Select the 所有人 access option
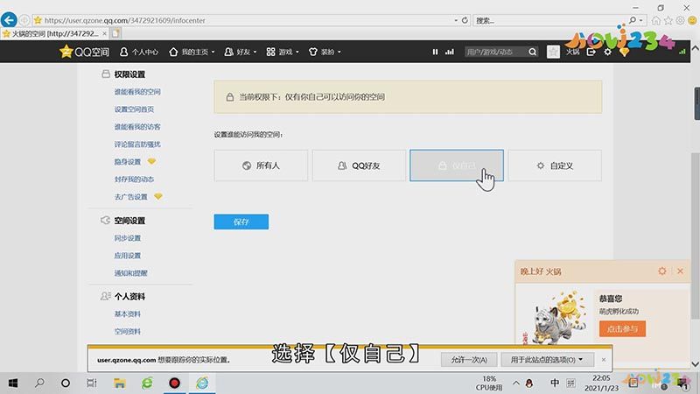This screenshot has height=394, width=700. click(261, 165)
